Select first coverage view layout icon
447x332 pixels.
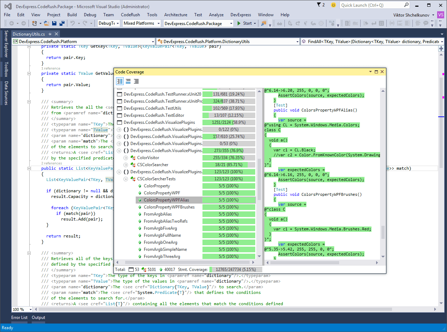(x=120, y=81)
